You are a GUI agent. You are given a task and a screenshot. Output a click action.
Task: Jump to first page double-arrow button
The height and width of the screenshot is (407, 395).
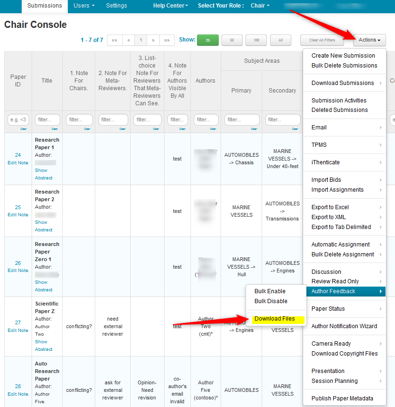point(115,41)
